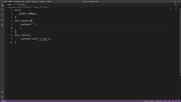Viewport: 181px width, 102px height.
Task: Open the editor More Actions menu
Action: pos(178,5)
